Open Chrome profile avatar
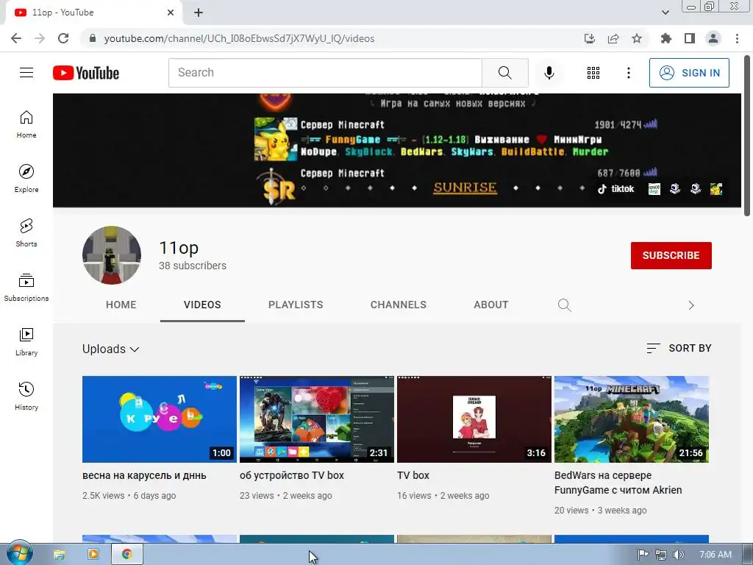Image resolution: width=753 pixels, height=565 pixels. (x=713, y=38)
